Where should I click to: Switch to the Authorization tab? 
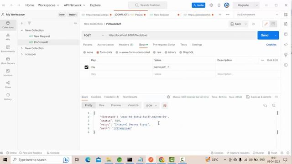coord(105,45)
